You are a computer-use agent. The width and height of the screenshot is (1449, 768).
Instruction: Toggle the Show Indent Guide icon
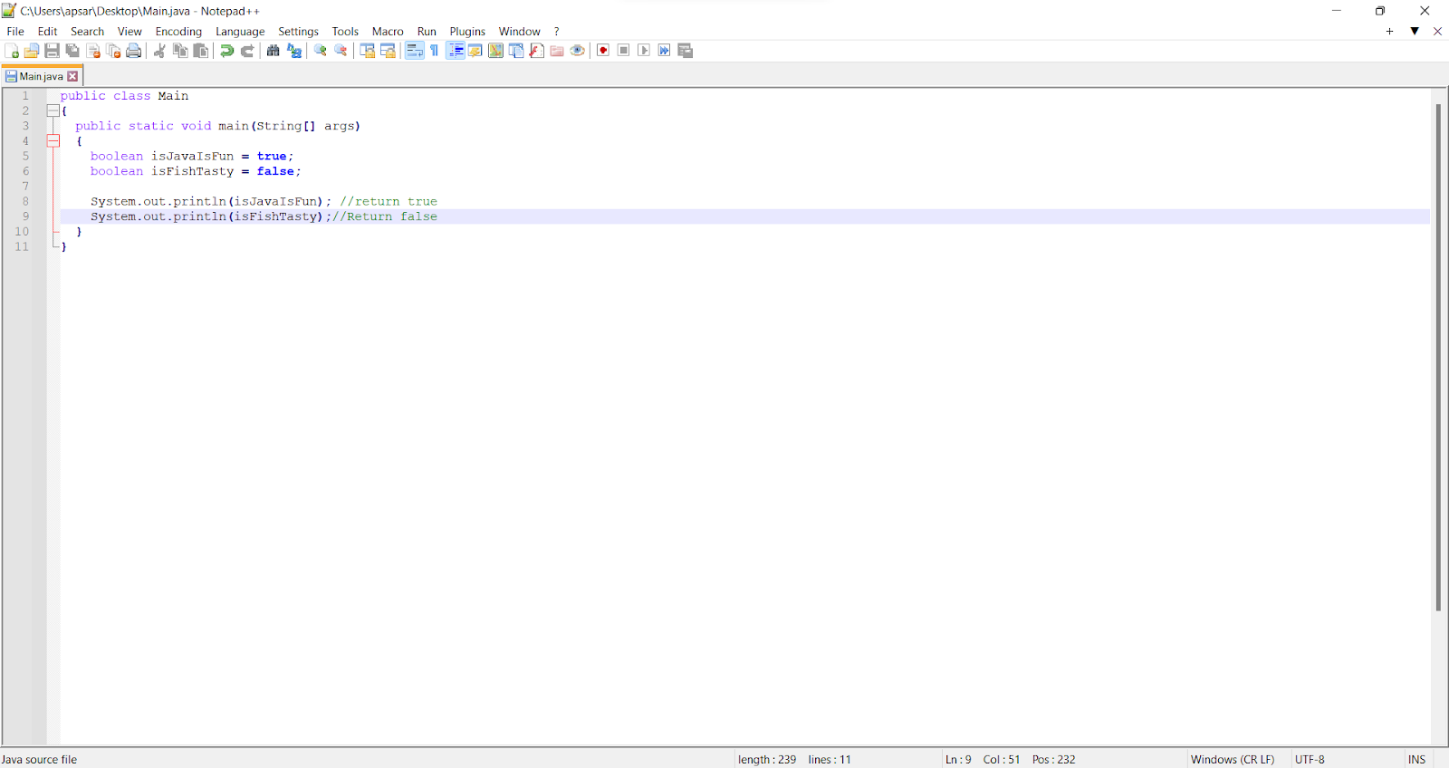coord(456,51)
